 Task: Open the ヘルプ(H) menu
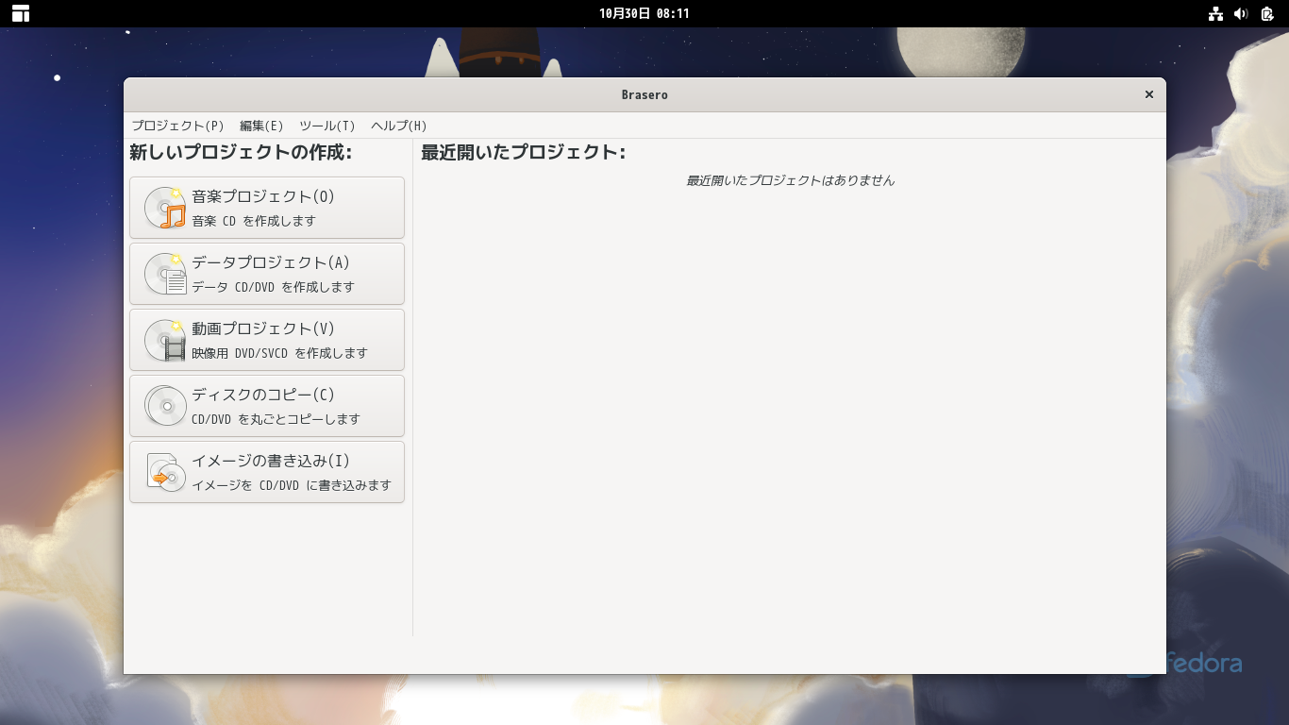point(398,126)
